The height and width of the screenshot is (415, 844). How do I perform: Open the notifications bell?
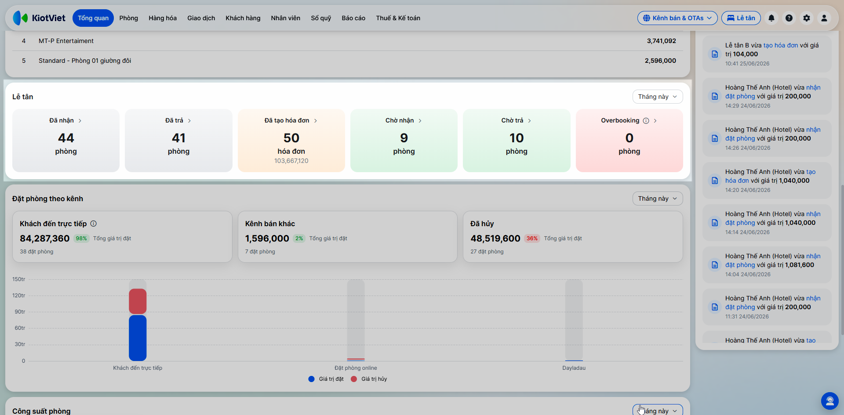tap(771, 18)
